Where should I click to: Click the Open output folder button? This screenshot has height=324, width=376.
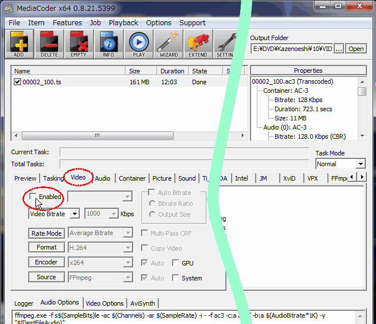coord(356,49)
